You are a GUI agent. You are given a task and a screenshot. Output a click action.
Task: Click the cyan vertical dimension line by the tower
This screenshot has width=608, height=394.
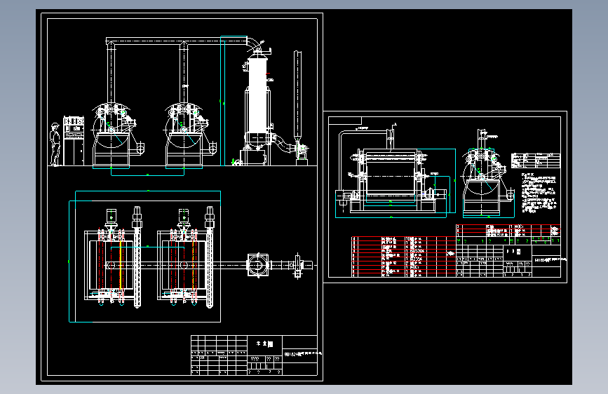click(x=222, y=101)
